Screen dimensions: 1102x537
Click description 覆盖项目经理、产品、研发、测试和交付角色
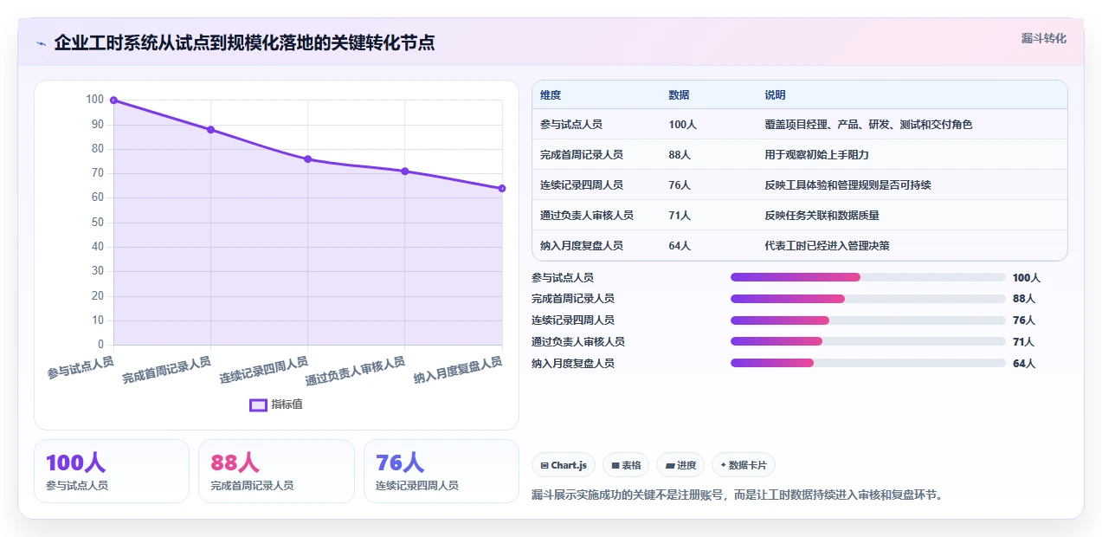coord(868,125)
